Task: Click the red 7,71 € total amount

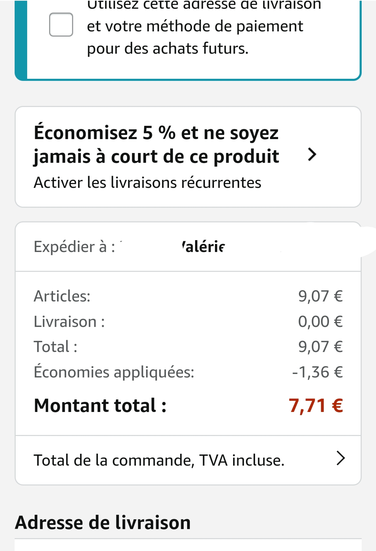Action: (316, 406)
